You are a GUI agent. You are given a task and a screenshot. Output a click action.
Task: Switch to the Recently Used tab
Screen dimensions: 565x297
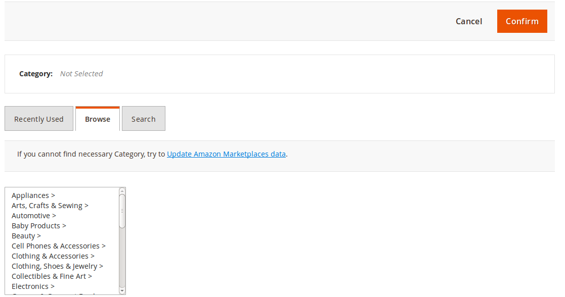click(39, 119)
